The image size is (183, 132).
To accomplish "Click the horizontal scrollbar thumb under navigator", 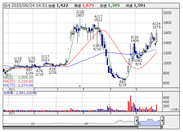I will pyautogui.click(x=150, y=128).
